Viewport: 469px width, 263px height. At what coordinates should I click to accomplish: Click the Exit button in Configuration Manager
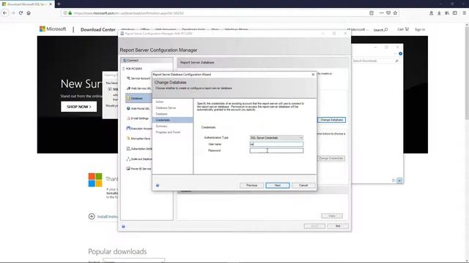338,226
